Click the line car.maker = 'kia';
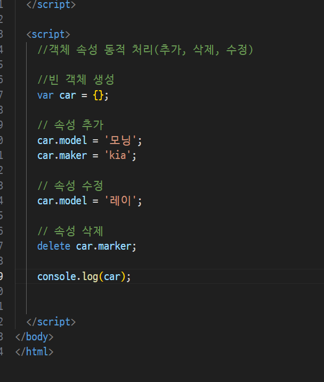The width and height of the screenshot is (324, 382). 87,155
